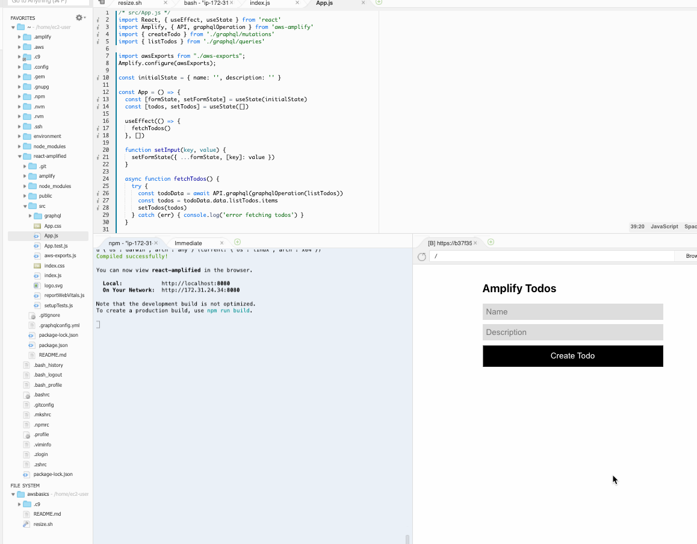Open .gitconfig file
Screen dimensions: 697x544
point(43,405)
